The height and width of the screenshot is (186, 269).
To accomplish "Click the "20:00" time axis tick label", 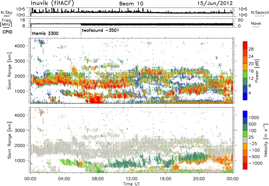I will 199,179.
